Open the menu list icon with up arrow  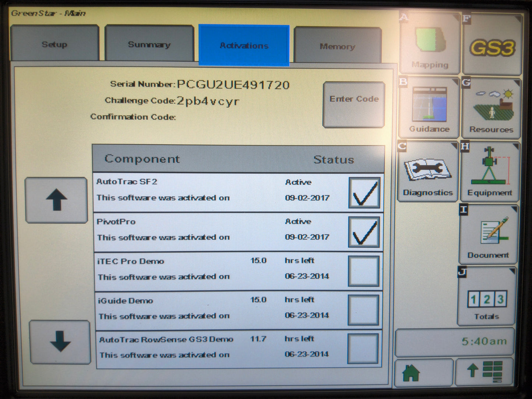point(484,371)
